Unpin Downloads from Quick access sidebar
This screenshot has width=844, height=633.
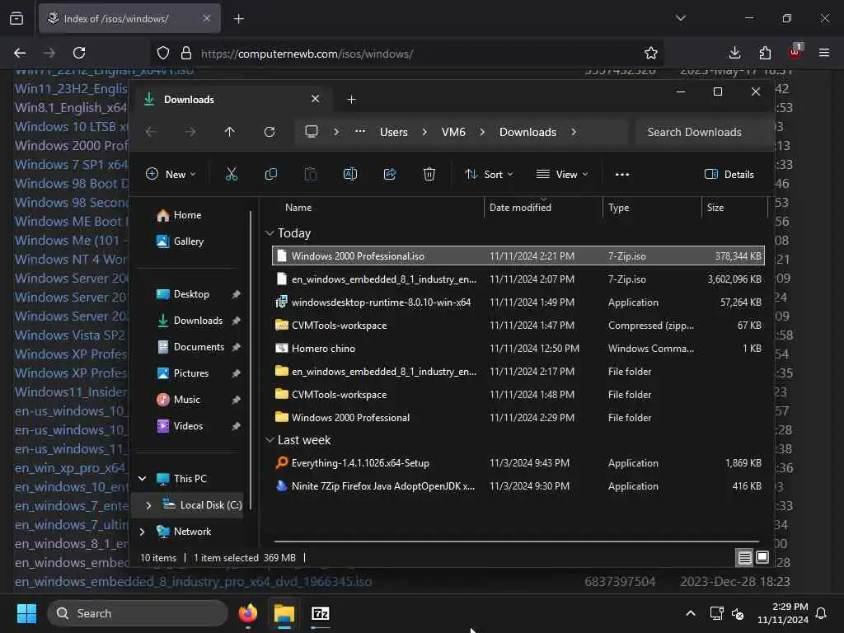236,321
